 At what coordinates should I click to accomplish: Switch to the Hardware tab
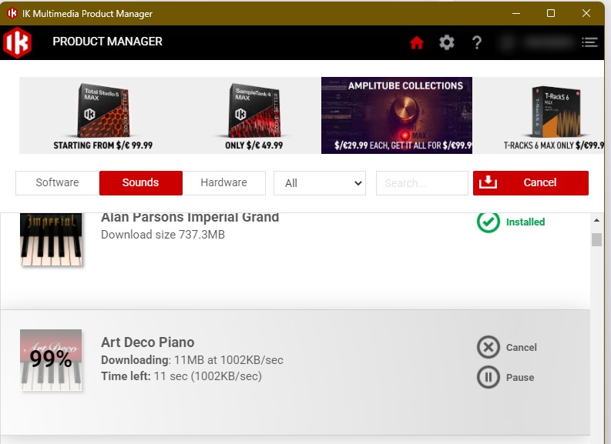click(x=224, y=183)
